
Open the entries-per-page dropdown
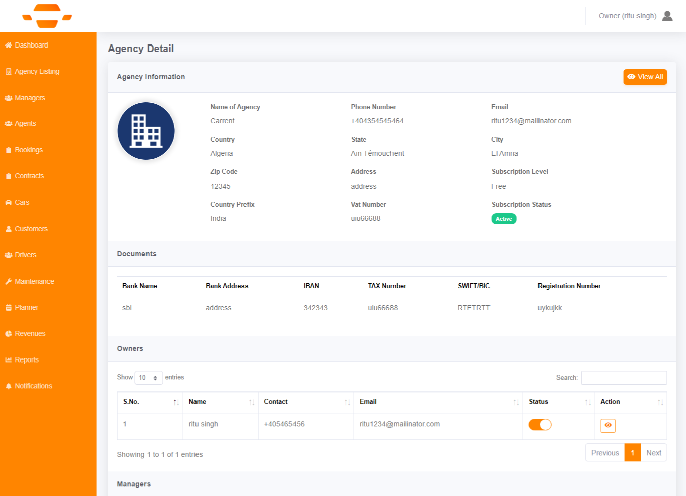coord(149,378)
